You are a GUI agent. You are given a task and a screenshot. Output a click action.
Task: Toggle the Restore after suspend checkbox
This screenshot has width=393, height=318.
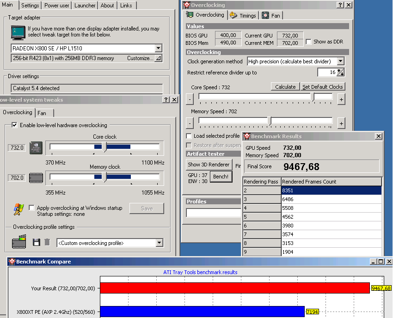(x=189, y=145)
